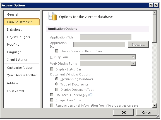Select Tabbed Documents radio option

(x=56, y=84)
